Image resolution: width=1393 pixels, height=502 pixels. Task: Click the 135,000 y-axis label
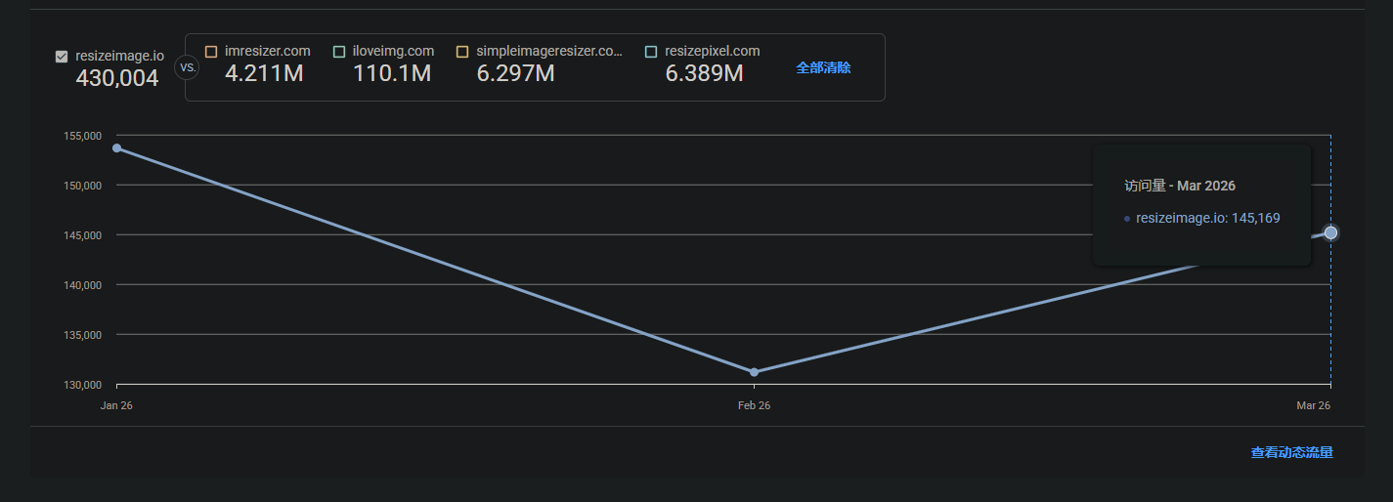82,335
